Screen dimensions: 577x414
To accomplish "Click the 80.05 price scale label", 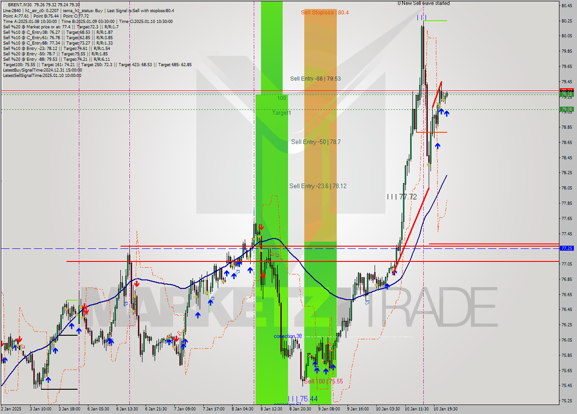I will 567,36.
